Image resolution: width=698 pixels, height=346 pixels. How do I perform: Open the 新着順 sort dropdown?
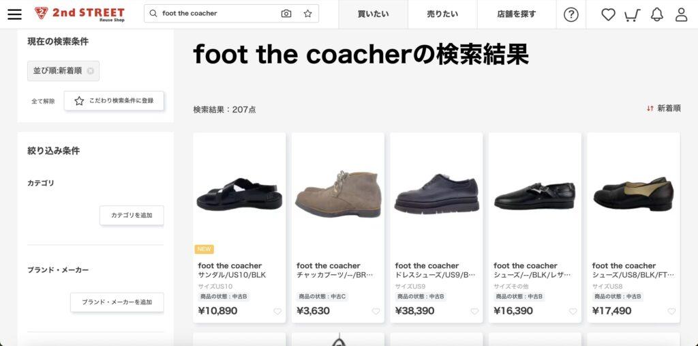coord(664,109)
